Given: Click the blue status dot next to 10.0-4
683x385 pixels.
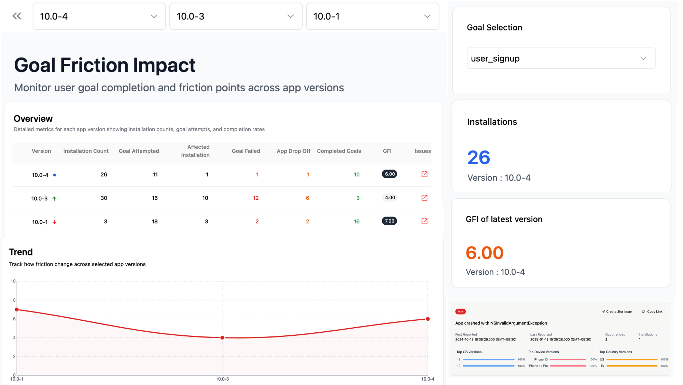Looking at the screenshot, I should pyautogui.click(x=55, y=175).
